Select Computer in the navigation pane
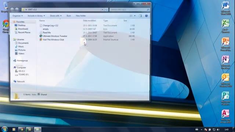The width and height of the screenshot is (235, 132). coord(21,67)
